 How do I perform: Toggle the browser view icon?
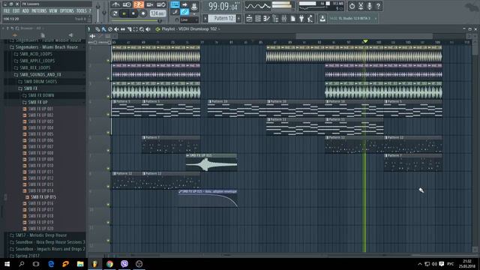pos(275,19)
